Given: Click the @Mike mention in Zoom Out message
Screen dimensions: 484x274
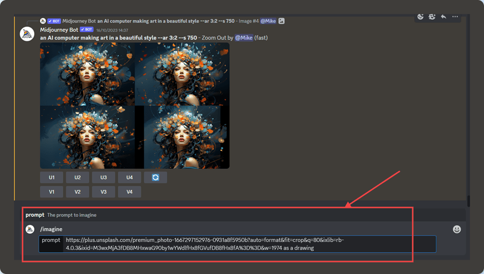Looking at the screenshot, I should click(x=244, y=37).
